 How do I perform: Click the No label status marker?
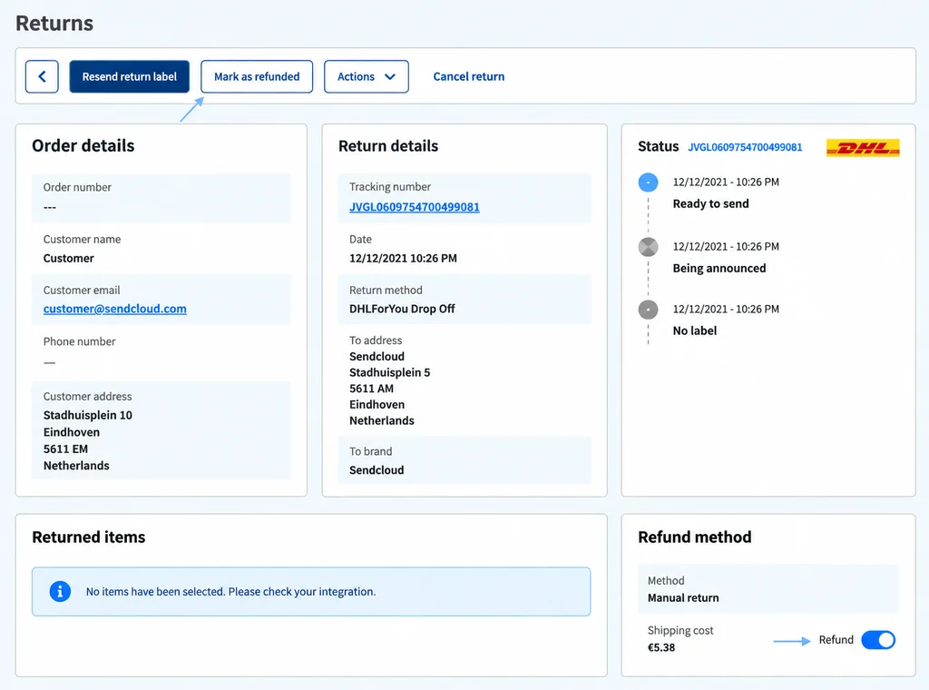648,310
